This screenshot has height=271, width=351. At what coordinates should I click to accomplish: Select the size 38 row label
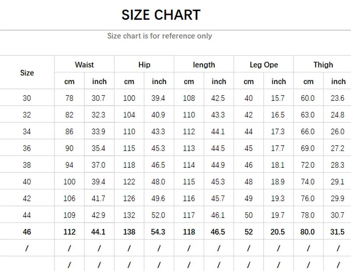click(x=27, y=165)
